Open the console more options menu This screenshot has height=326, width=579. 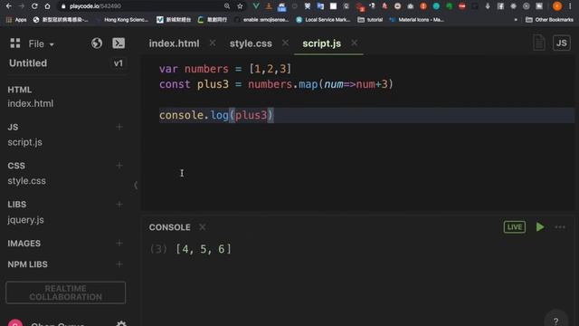click(x=560, y=227)
